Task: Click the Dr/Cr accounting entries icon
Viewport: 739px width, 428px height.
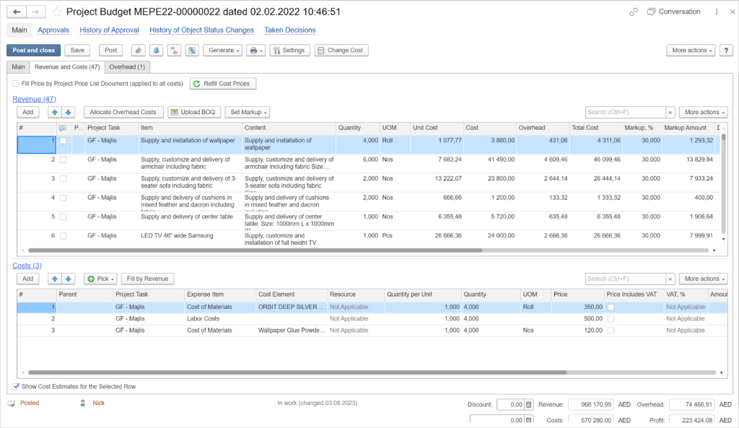Action: click(x=174, y=51)
